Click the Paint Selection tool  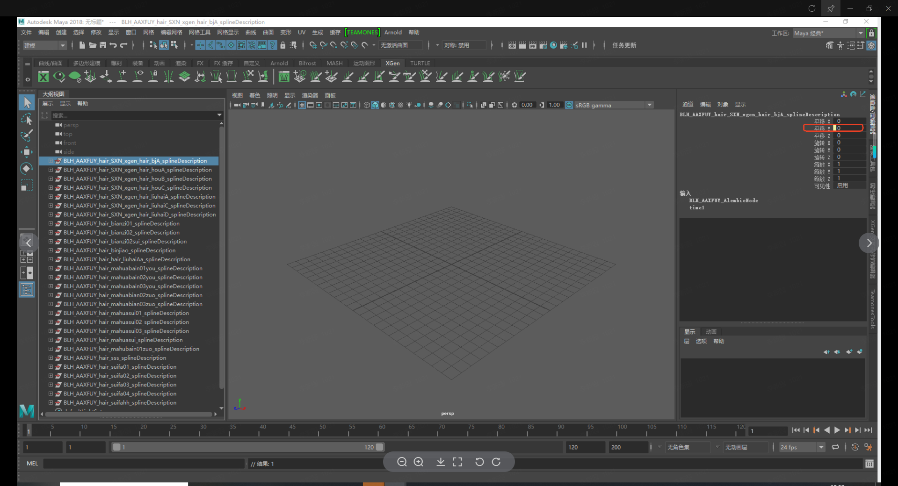pyautogui.click(x=27, y=136)
